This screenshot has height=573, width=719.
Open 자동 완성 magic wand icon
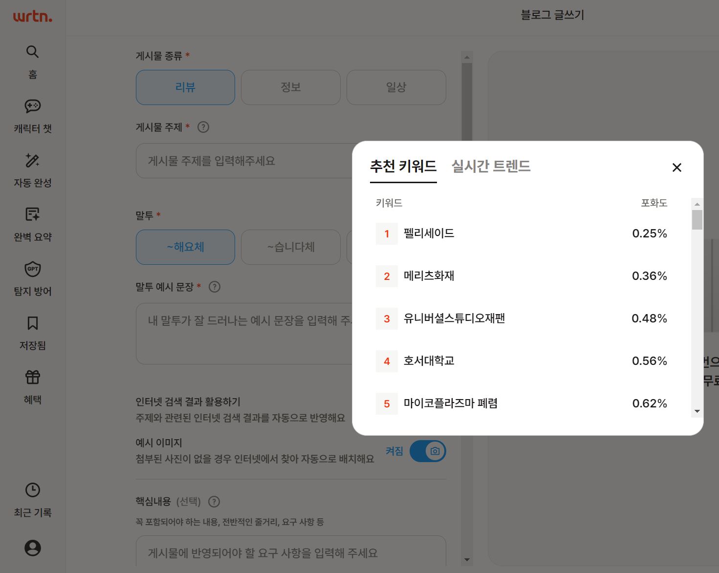(32, 160)
